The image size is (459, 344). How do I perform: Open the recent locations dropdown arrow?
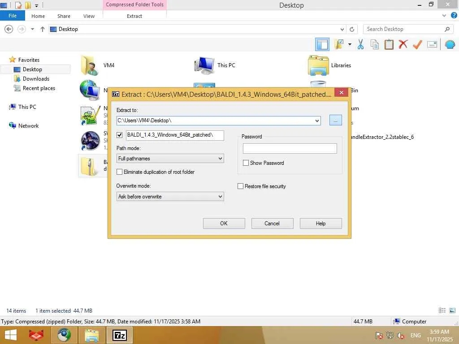[x=32, y=29]
